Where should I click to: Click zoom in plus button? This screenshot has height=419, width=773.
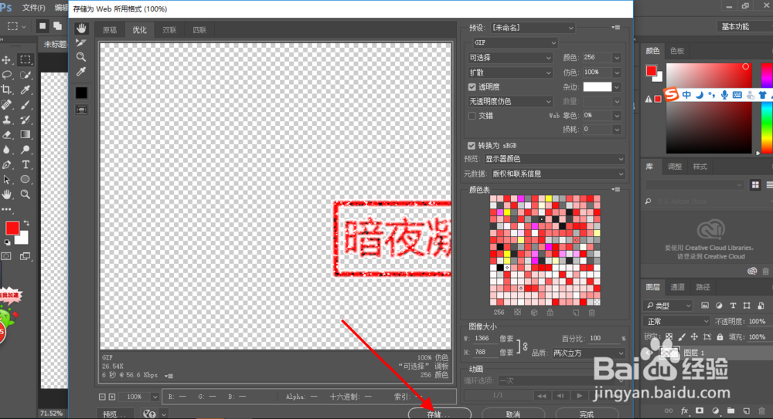112,397
